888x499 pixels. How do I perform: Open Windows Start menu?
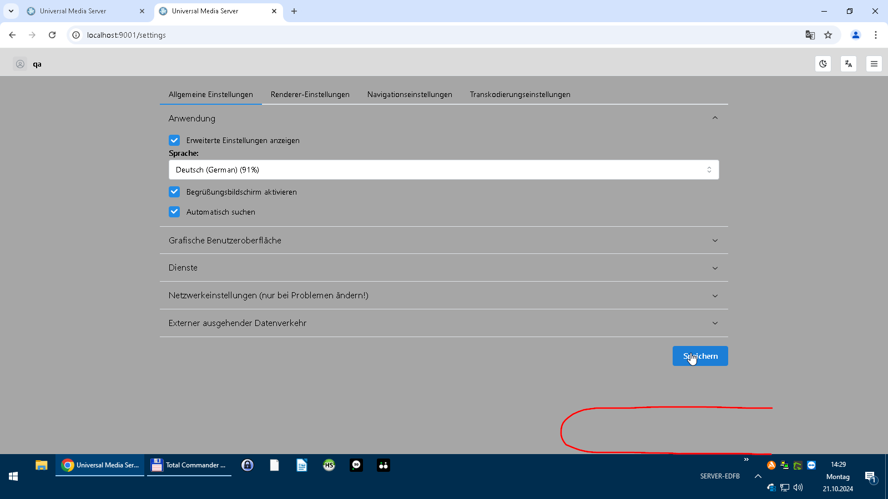(13, 476)
